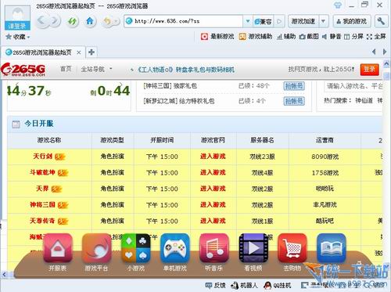
Task: Click 进入游戏 for 斗破乾坤 row
Action: [x=213, y=172]
